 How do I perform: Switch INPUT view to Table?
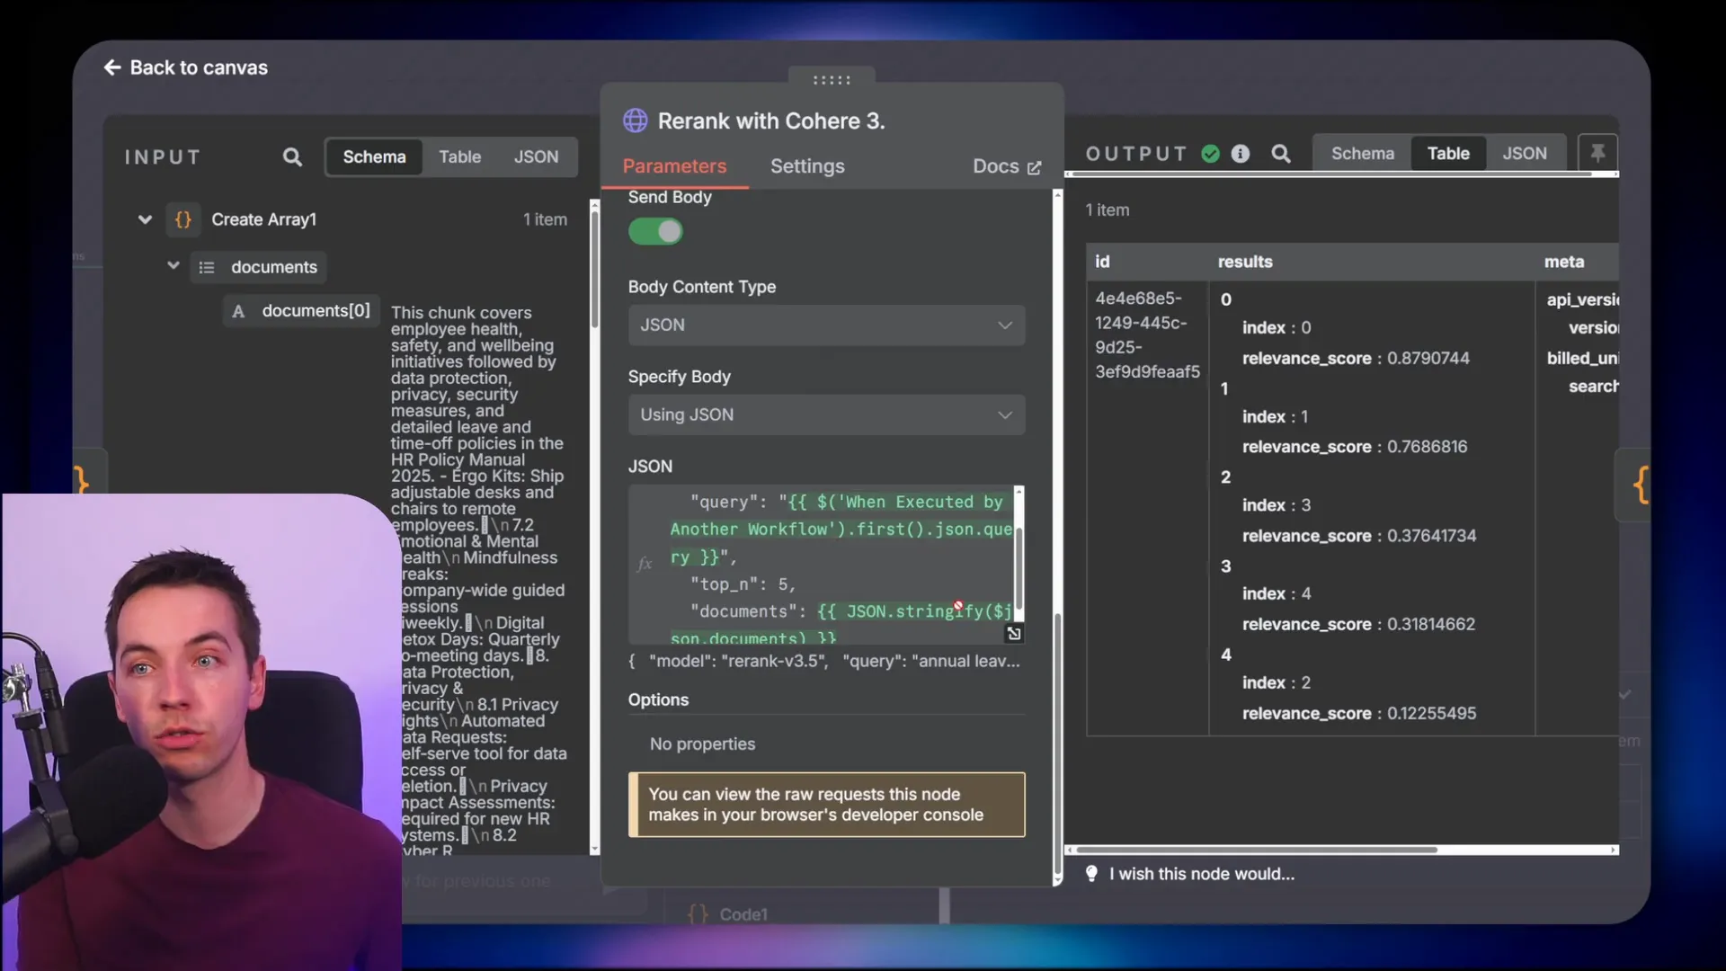click(459, 156)
